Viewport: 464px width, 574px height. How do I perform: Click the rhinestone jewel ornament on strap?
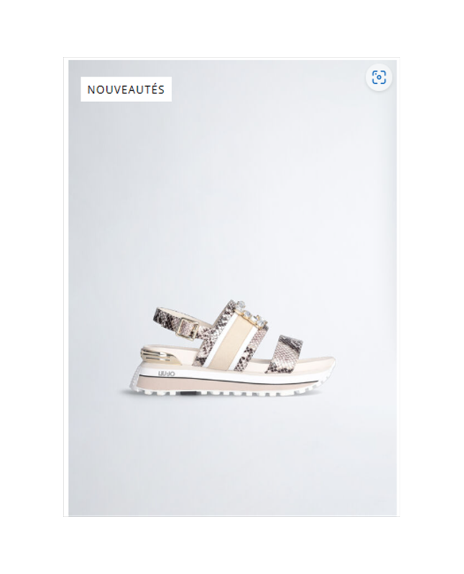(252, 314)
